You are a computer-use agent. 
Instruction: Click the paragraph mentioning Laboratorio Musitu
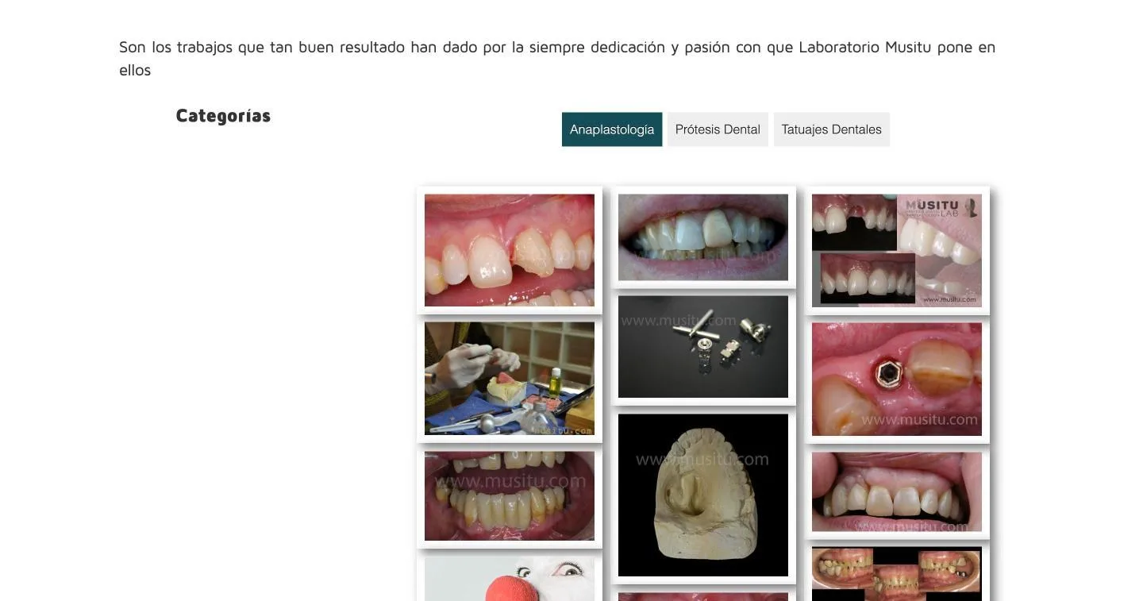click(x=557, y=59)
